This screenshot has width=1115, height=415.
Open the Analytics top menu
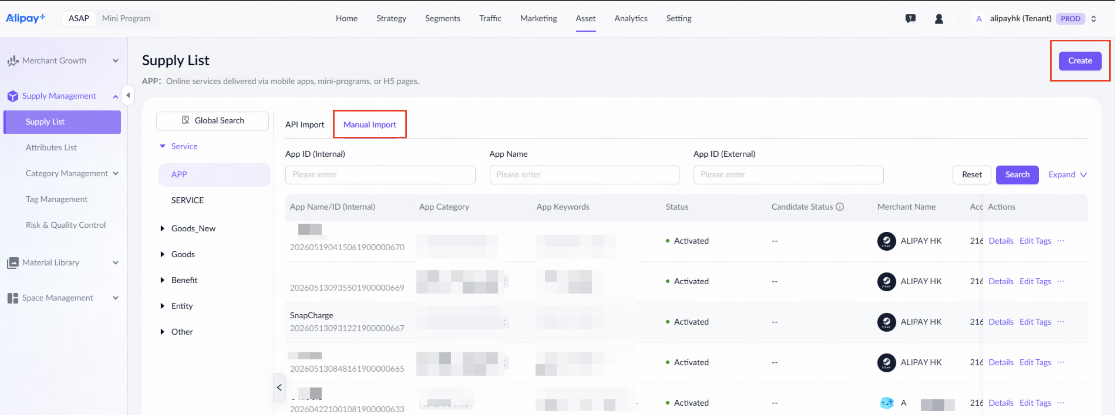(630, 18)
